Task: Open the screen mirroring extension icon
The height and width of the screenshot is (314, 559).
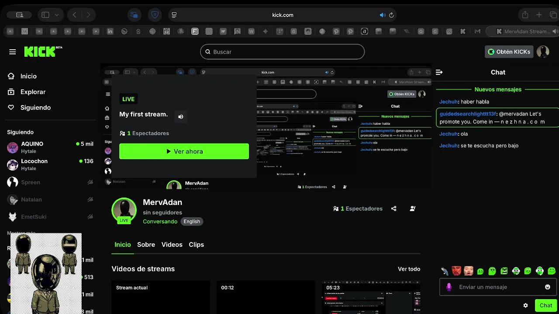Action: click(x=135, y=15)
